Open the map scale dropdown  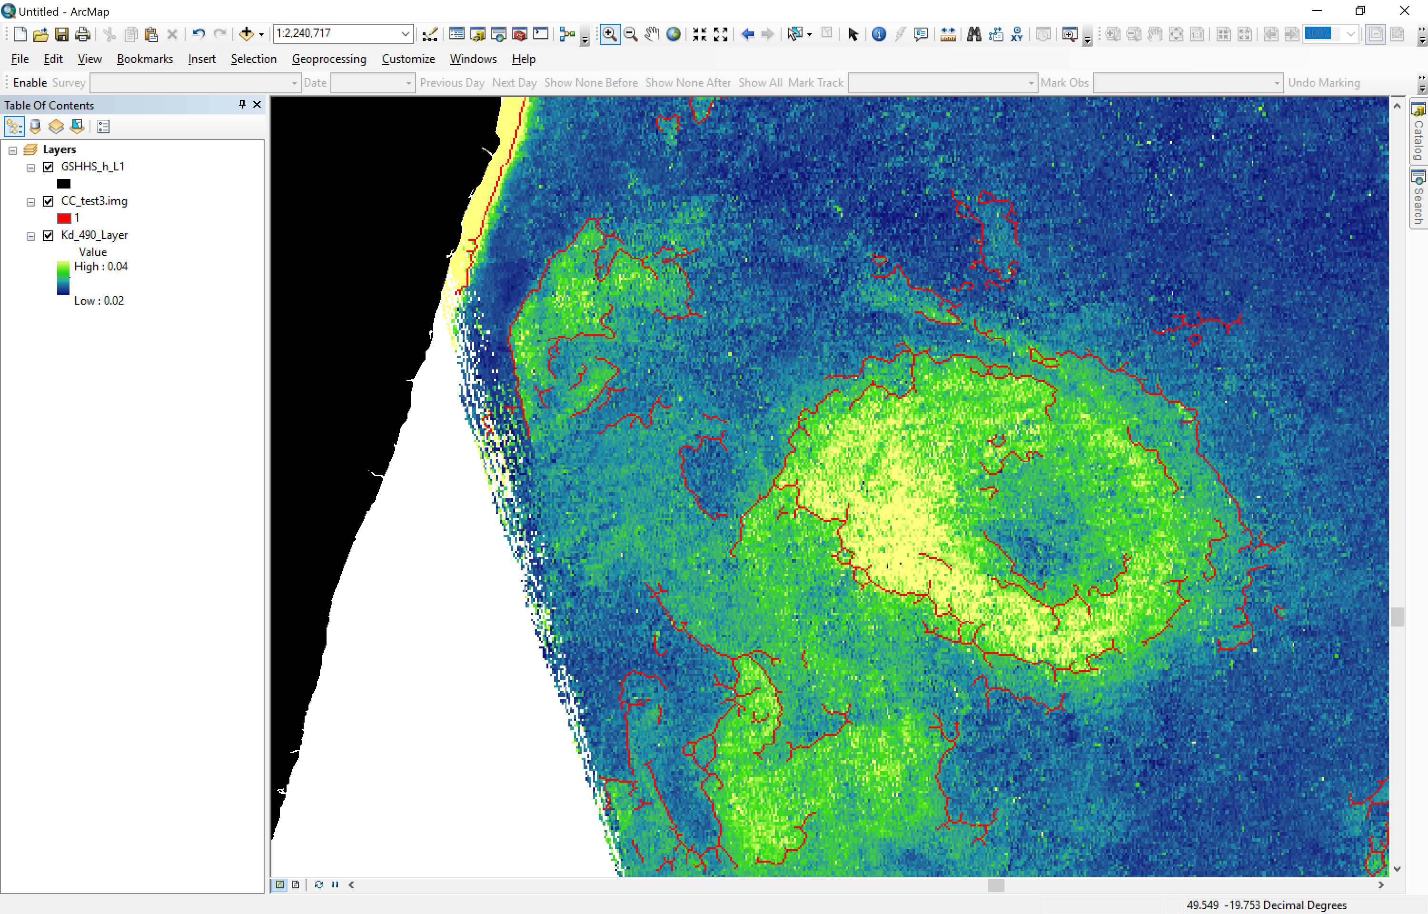click(405, 34)
